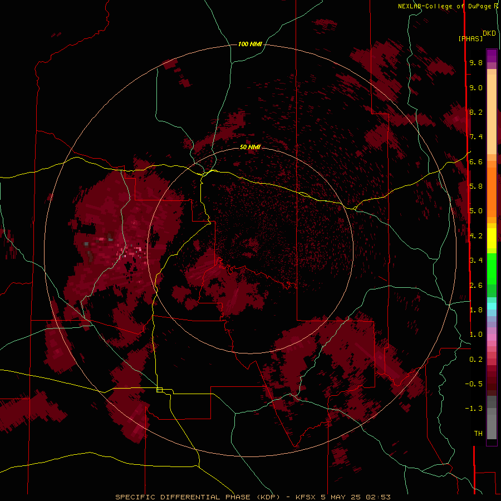Click the cyan band of the color scale
Viewport: 501px width, 501px height.
pyautogui.click(x=492, y=306)
